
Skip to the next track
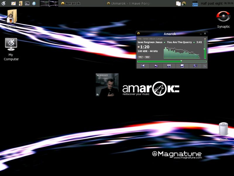click(x=195, y=66)
